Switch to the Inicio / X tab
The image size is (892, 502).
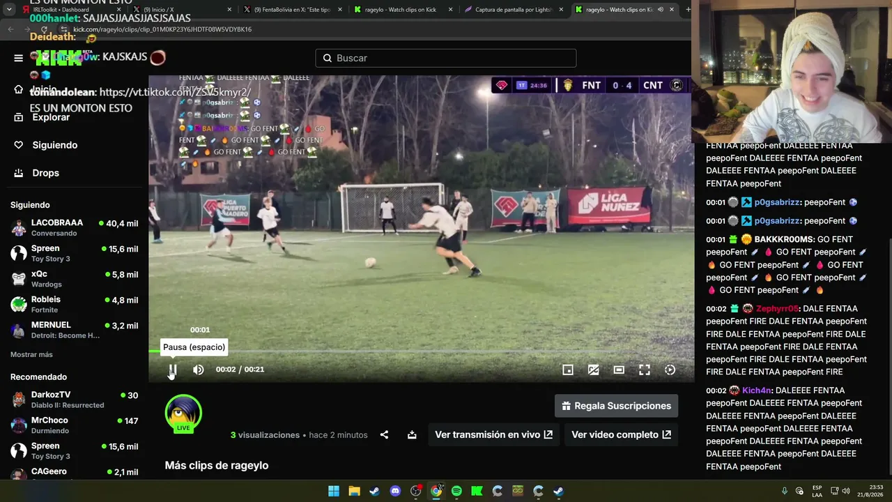pos(181,10)
